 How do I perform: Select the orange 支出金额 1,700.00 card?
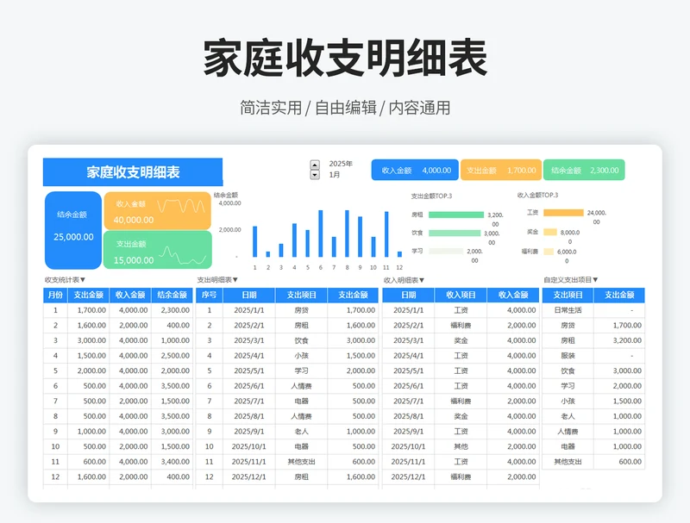501,170
